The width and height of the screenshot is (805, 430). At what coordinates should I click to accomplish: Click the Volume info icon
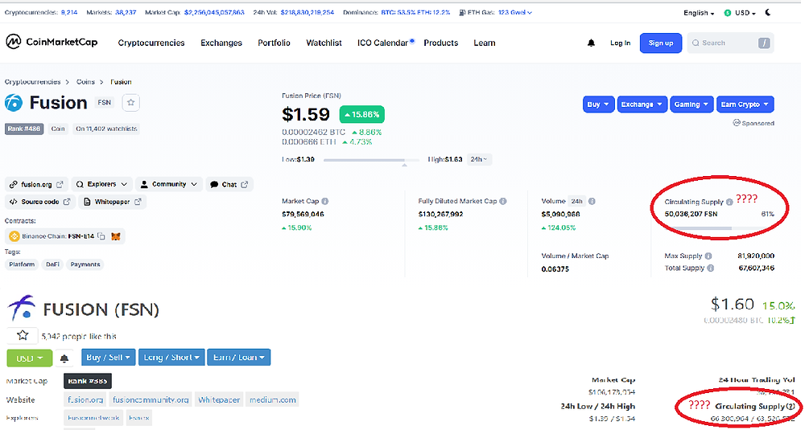pyautogui.click(x=592, y=202)
